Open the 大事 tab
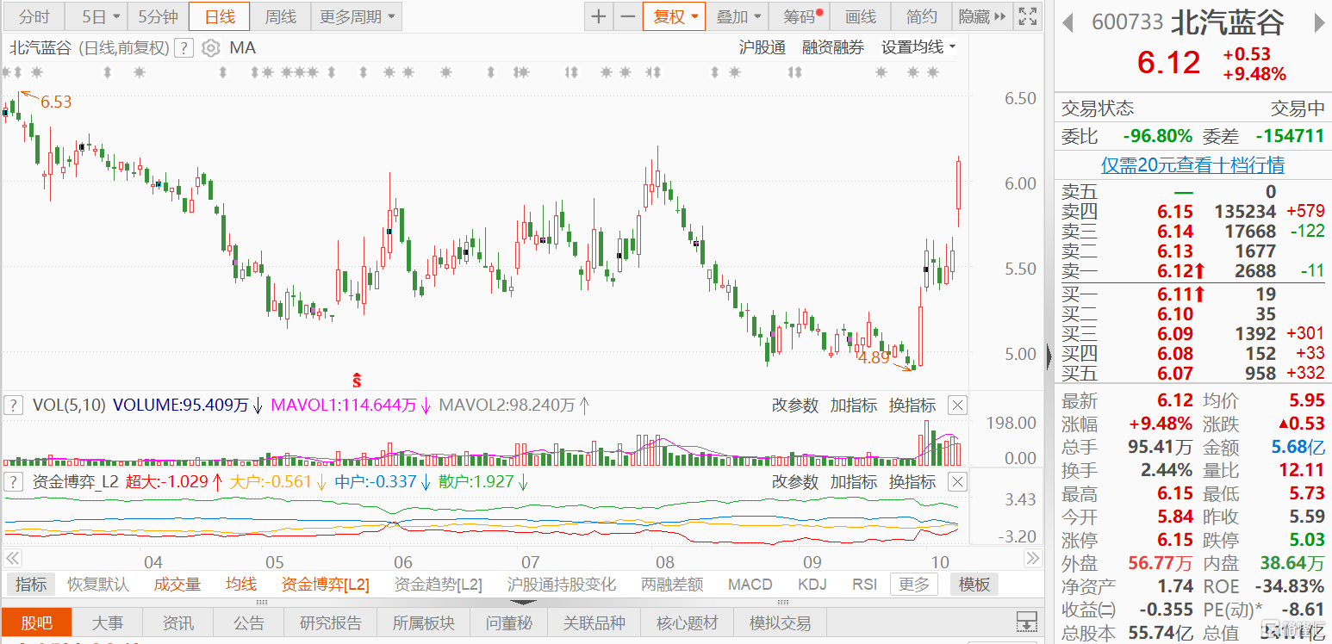Screen dimensions: 1332x644 pos(108,622)
